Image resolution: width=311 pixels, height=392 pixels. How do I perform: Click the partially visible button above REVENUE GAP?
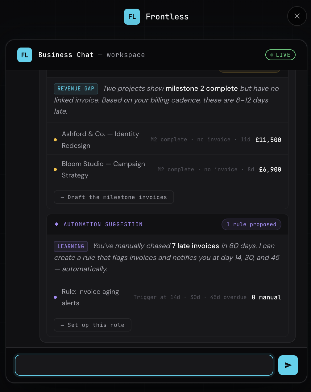coord(250,71)
